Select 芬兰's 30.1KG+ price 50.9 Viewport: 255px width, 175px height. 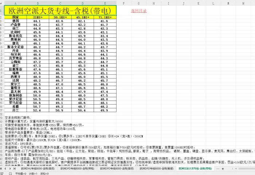tap(60, 110)
